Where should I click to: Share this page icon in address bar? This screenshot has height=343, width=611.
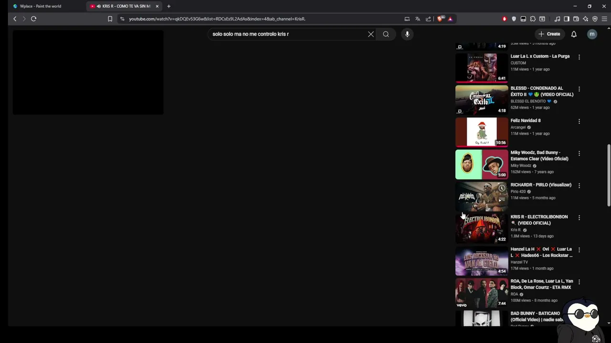coord(428,19)
